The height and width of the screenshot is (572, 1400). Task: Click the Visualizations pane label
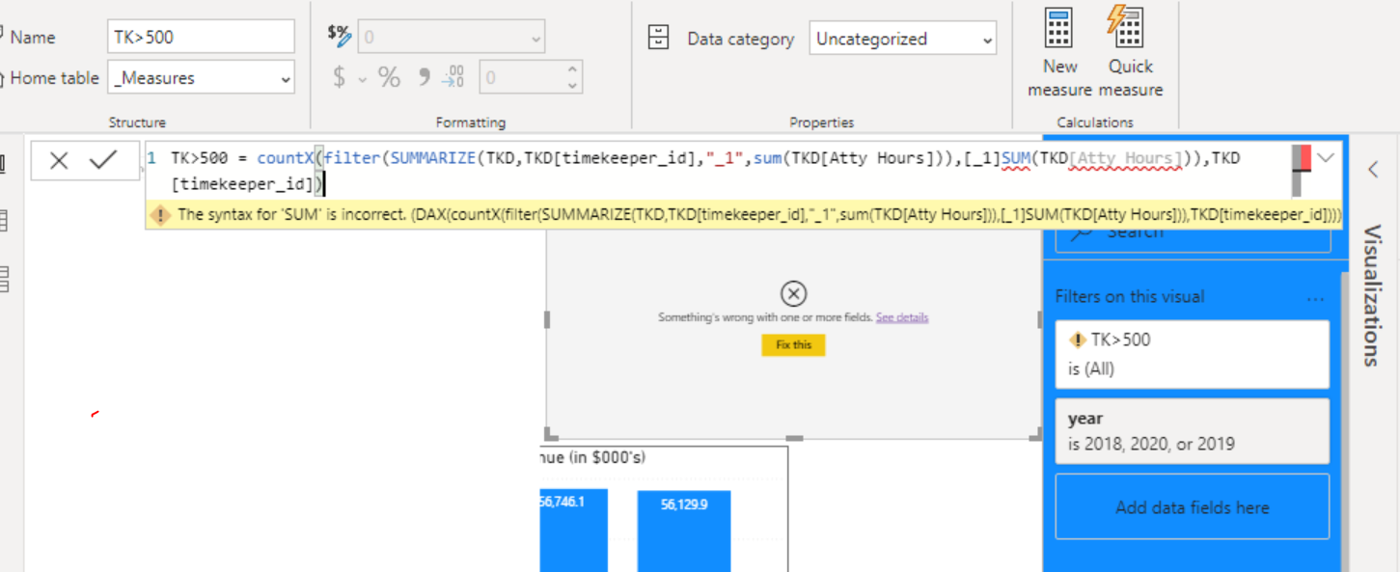[1372, 295]
